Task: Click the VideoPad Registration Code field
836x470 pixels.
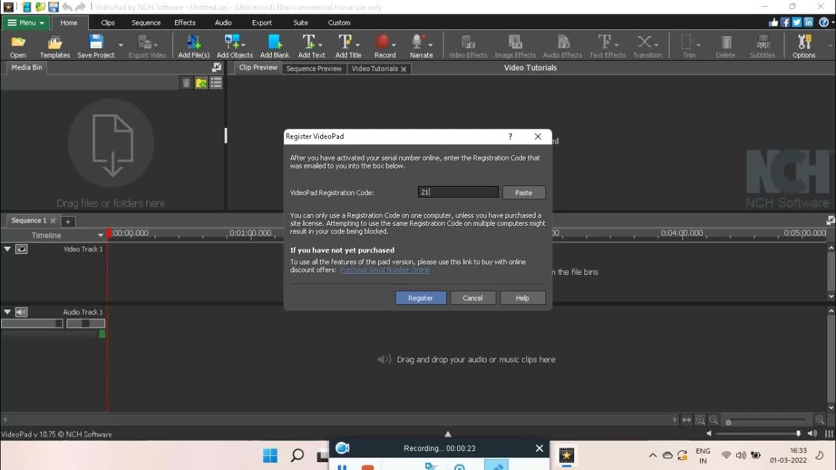Action: point(458,193)
